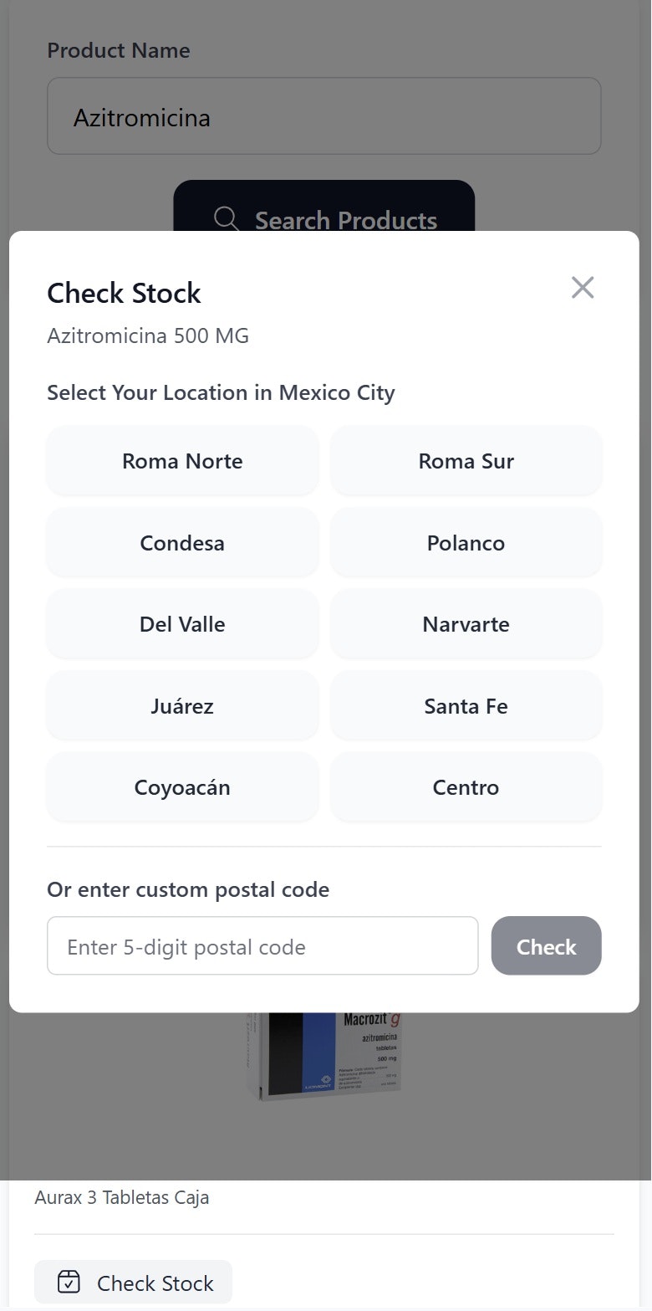
Task: Select Juárez location
Action: [182, 706]
